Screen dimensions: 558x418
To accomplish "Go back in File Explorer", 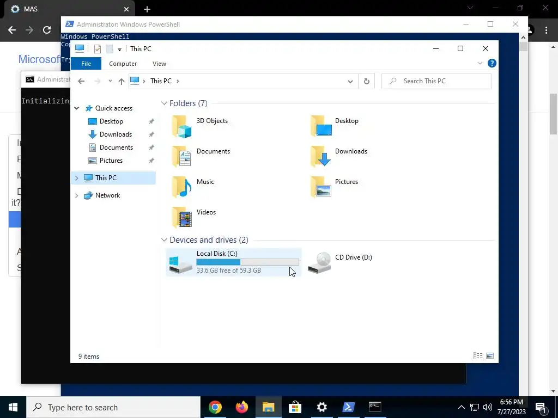I will pyautogui.click(x=81, y=82).
